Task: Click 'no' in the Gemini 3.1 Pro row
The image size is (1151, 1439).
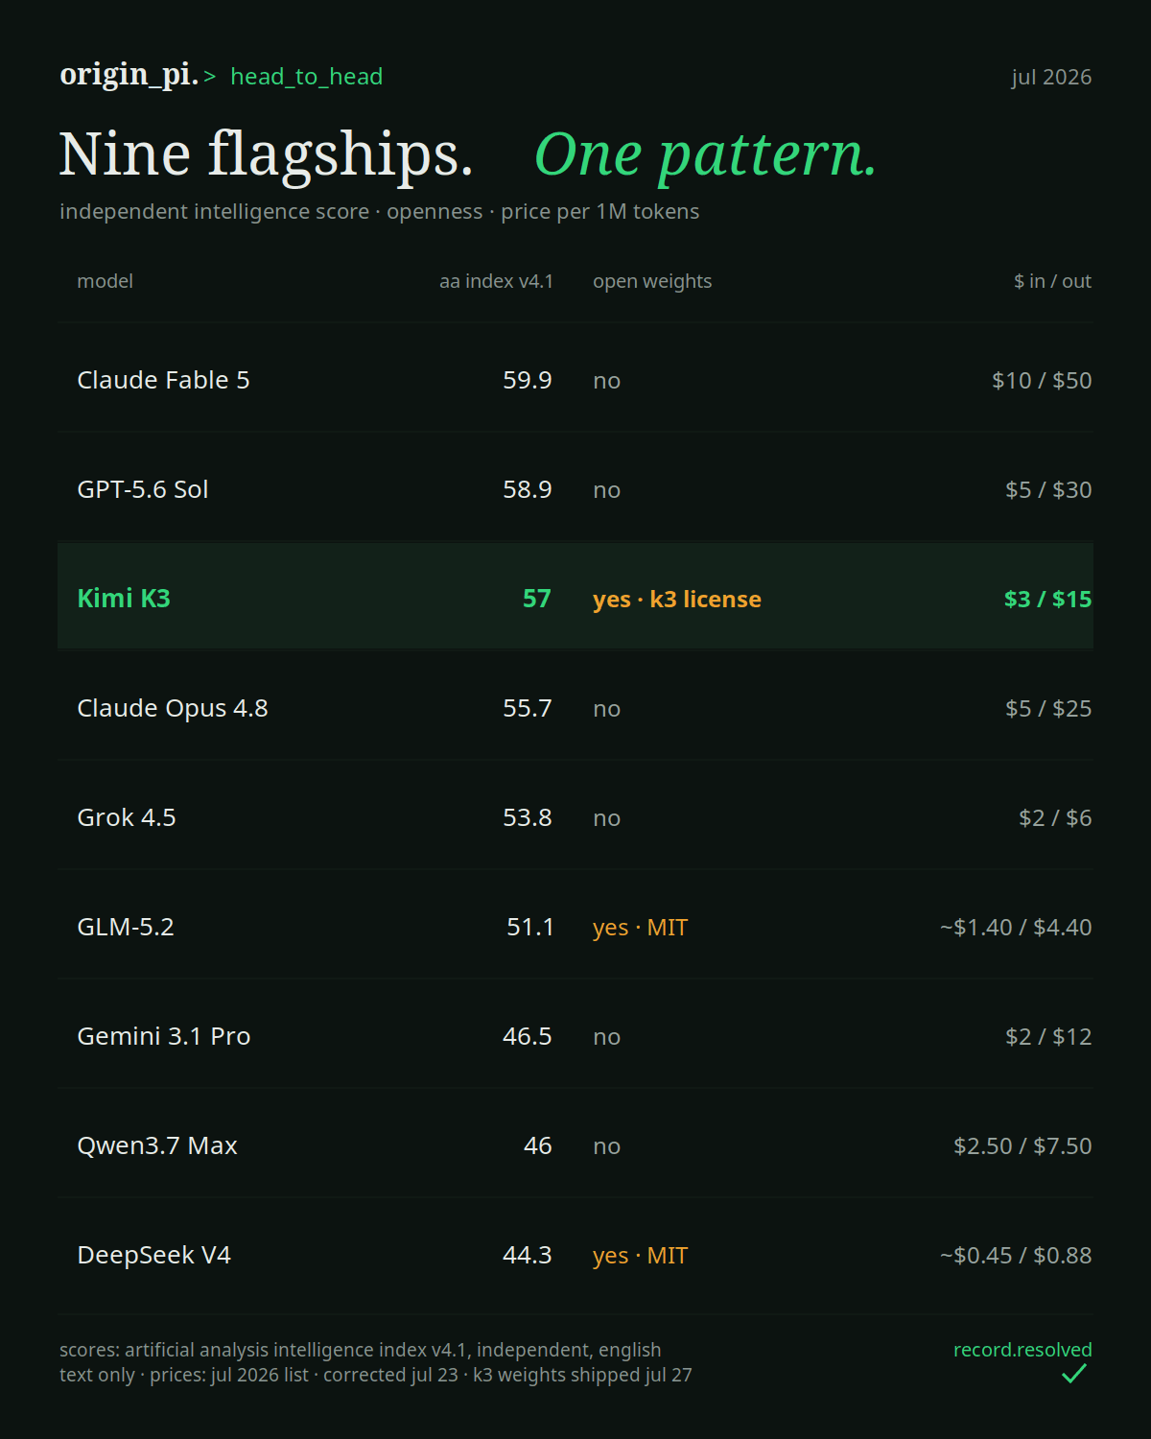Action: (607, 1038)
